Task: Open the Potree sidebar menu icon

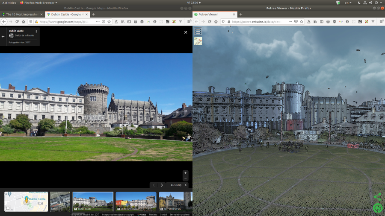Action: coord(198,31)
